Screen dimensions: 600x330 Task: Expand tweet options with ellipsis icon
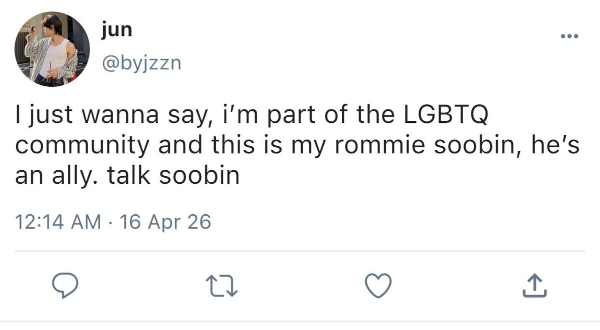click(x=569, y=36)
